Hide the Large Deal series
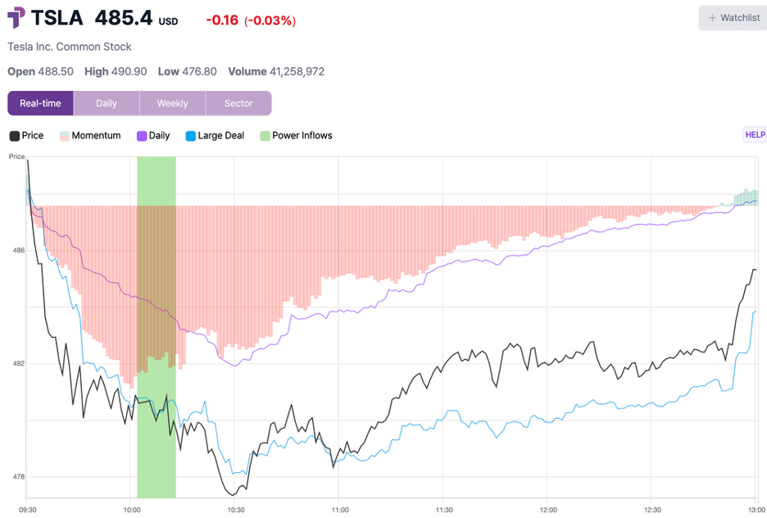The image size is (767, 518). (x=215, y=135)
